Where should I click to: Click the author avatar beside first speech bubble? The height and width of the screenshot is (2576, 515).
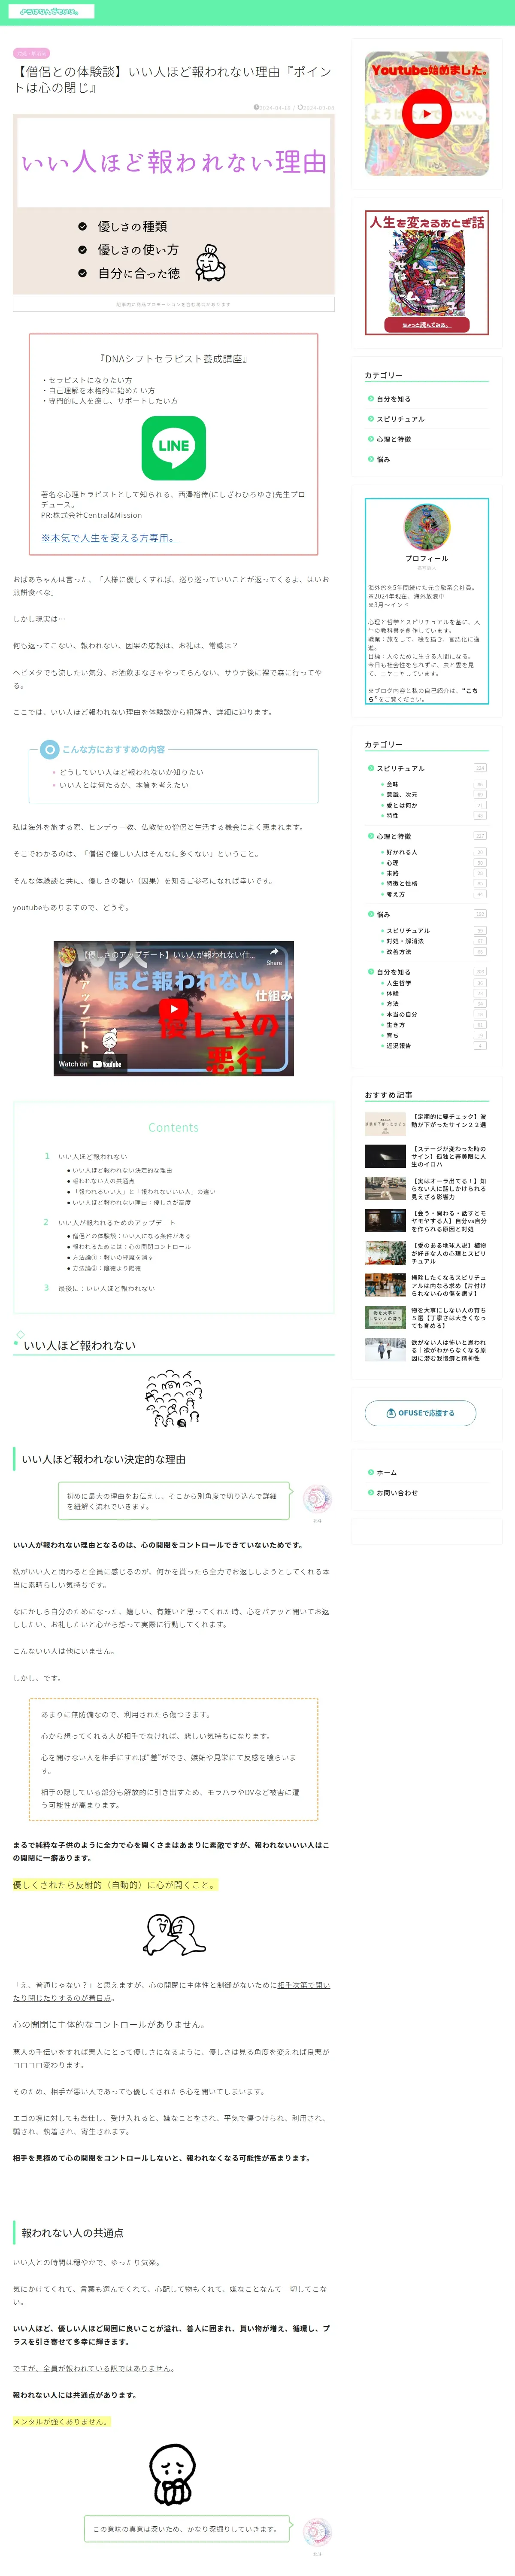[317, 1499]
